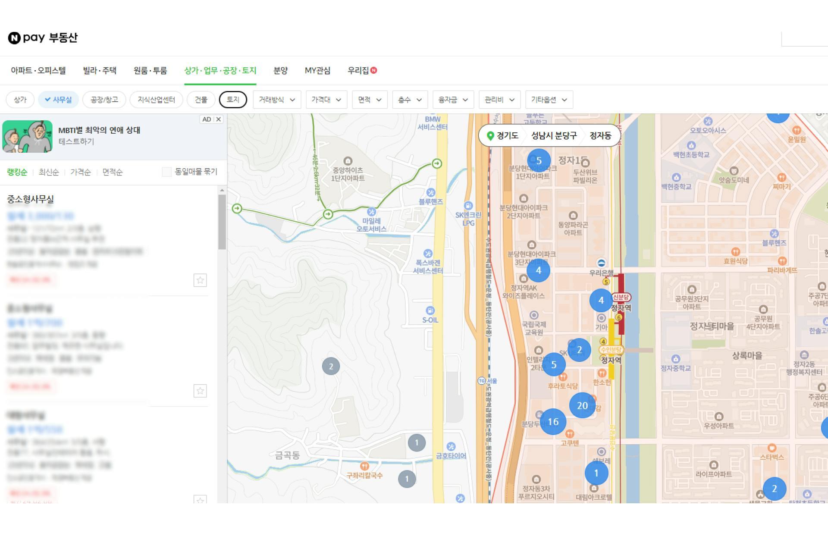Toggle the 토지 filter chip
The image size is (828, 552).
(x=233, y=100)
